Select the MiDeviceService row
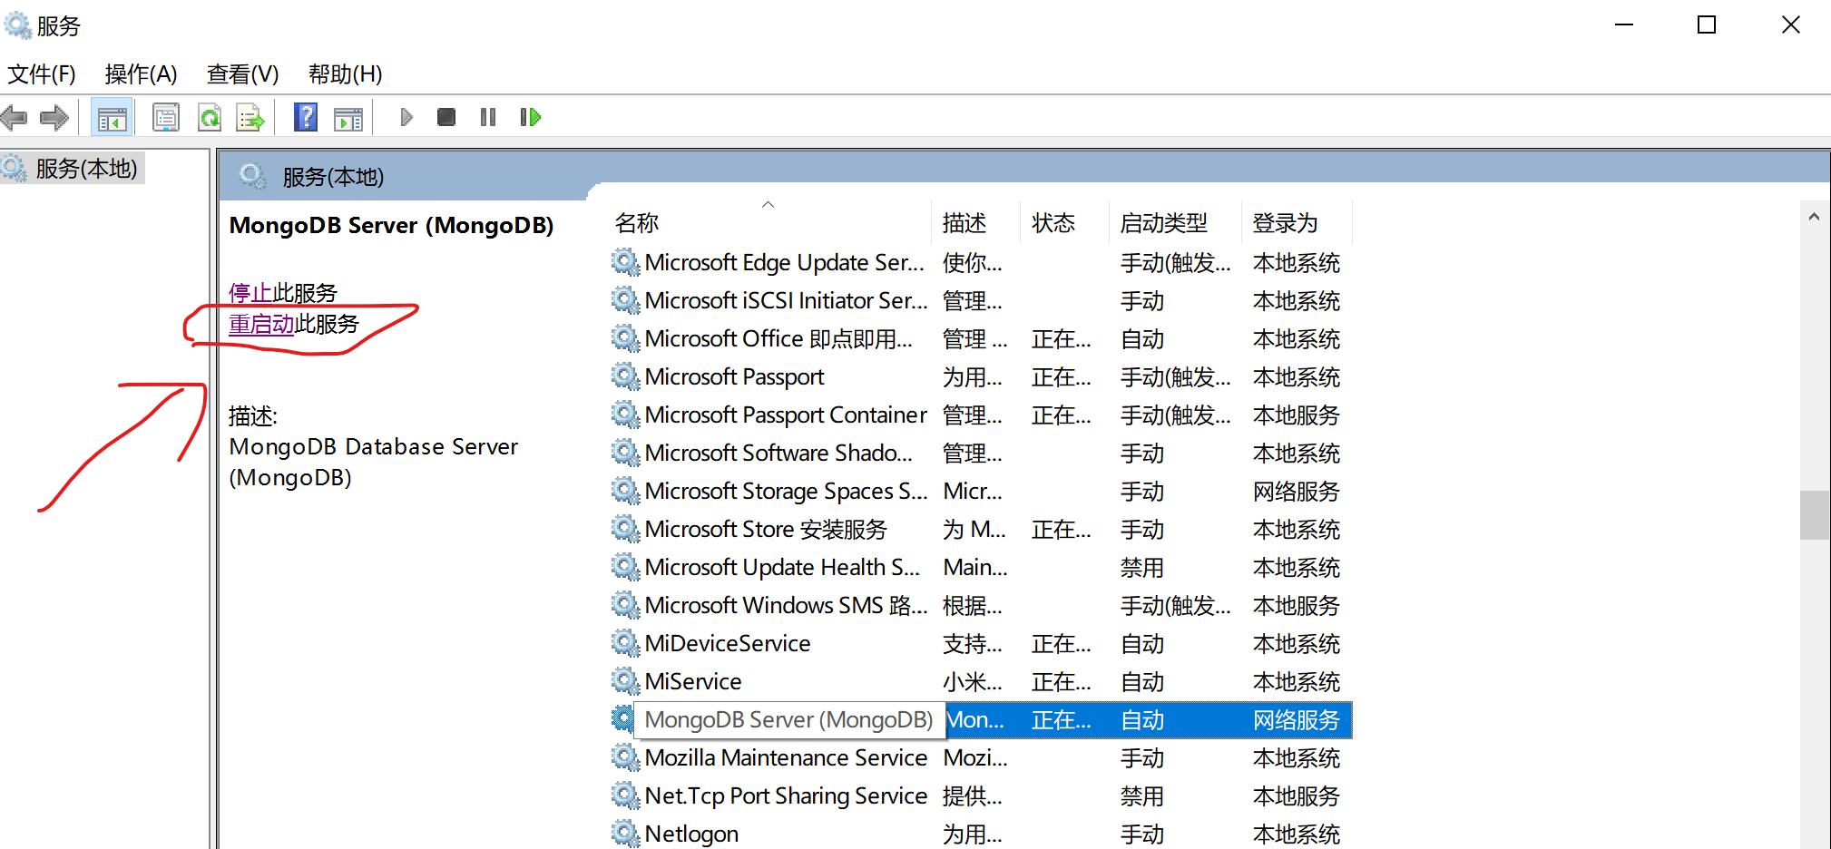1831x849 pixels. [981, 644]
